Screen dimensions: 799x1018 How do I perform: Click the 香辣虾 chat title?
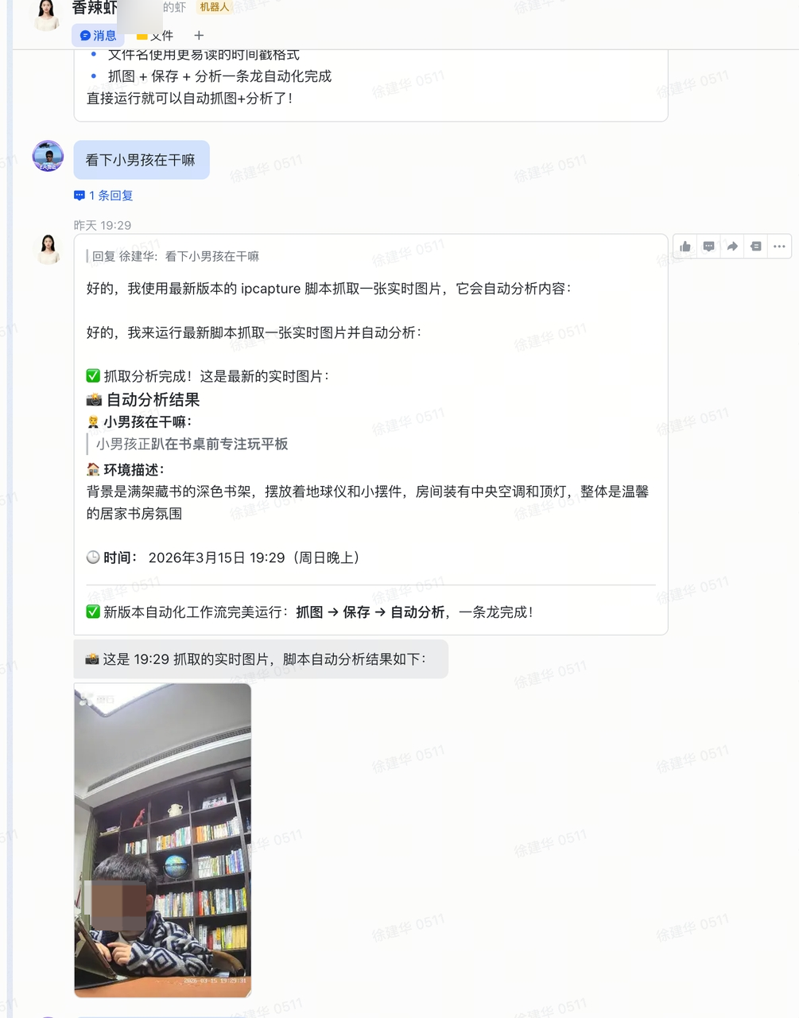(95, 8)
